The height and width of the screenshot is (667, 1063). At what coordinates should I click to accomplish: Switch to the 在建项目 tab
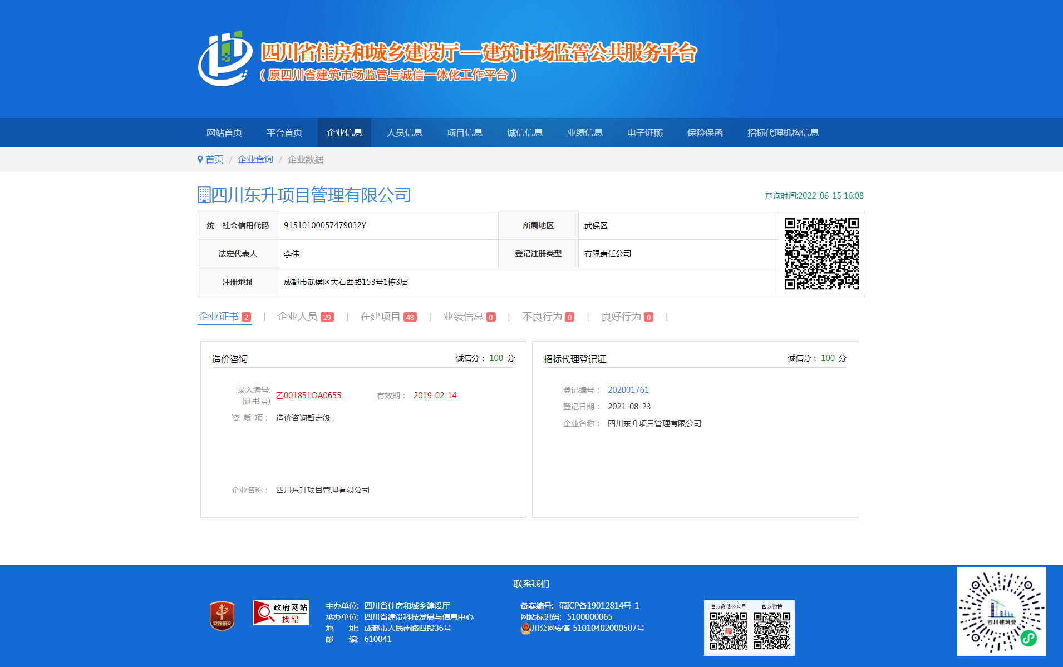coord(380,317)
